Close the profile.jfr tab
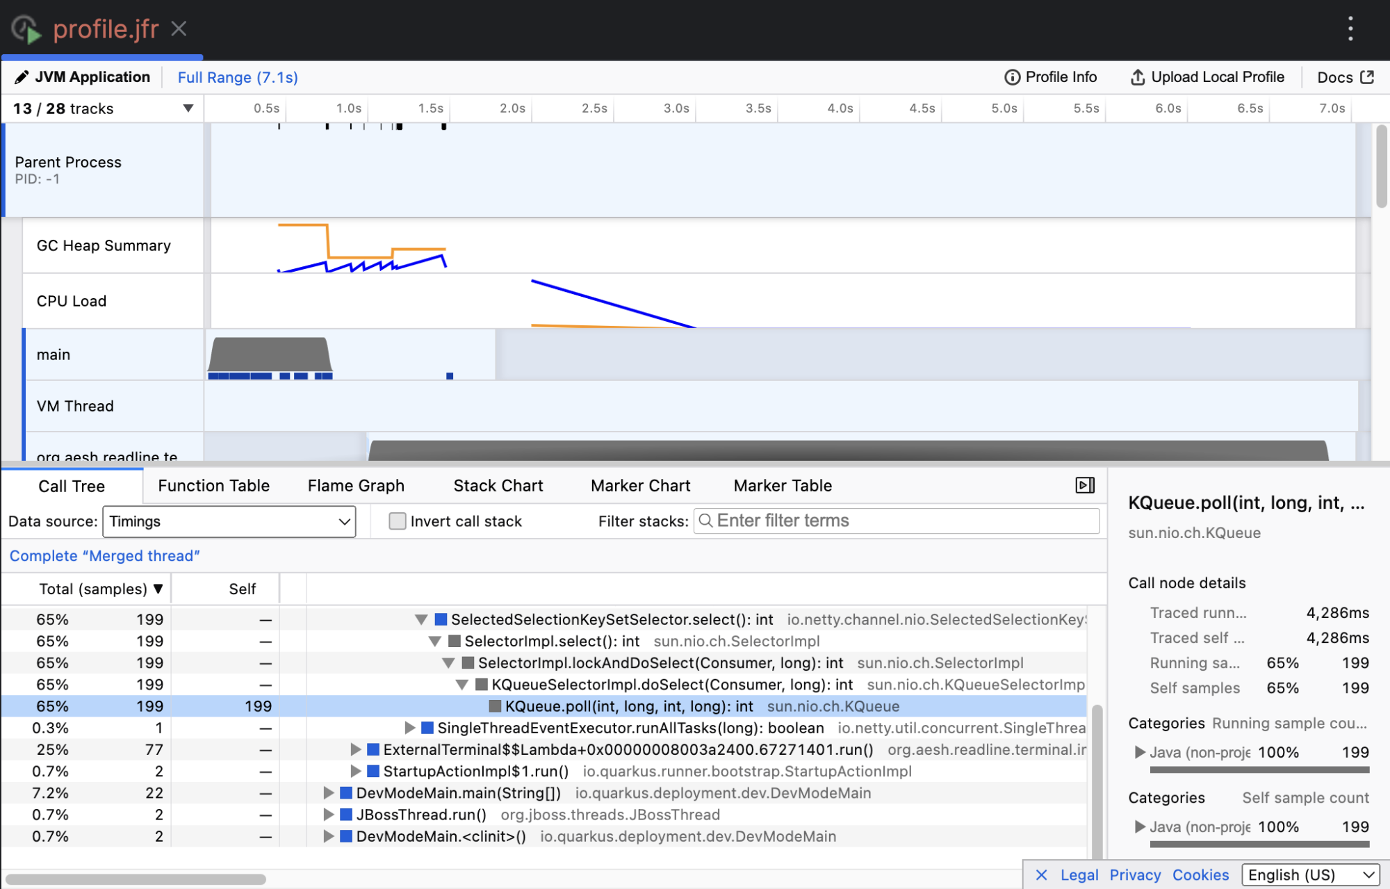Screen dimensions: 1390x889 (x=179, y=28)
